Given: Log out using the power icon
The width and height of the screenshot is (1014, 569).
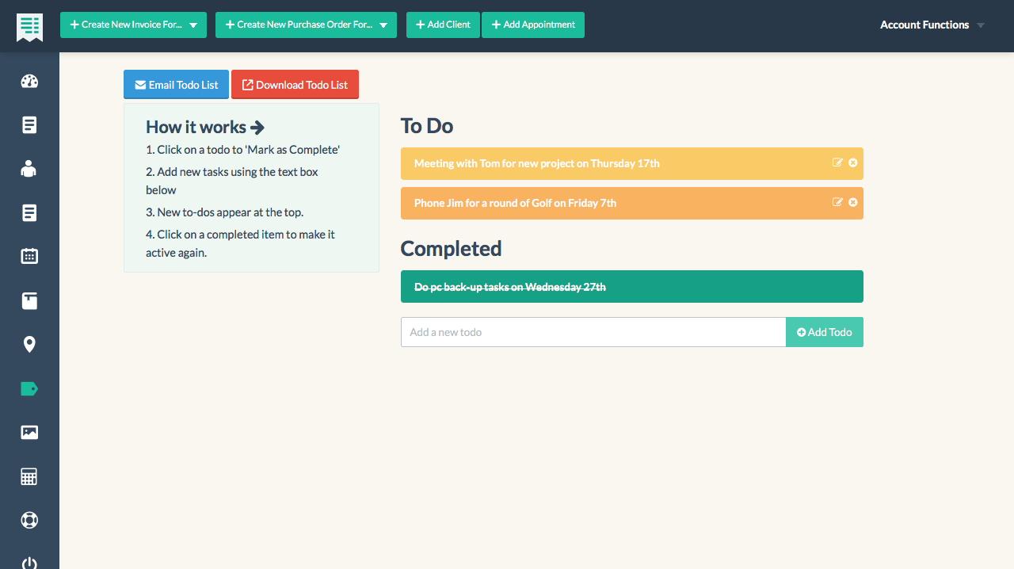Looking at the screenshot, I should (29, 563).
